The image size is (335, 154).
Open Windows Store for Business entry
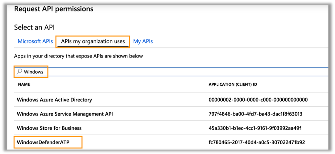tap(49, 128)
